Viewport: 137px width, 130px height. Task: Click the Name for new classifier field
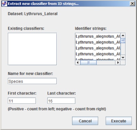coord(32,81)
